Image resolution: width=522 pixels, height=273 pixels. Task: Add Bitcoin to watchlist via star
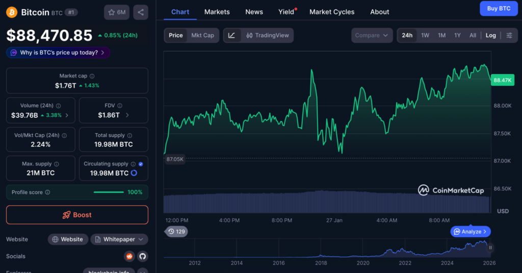[x=117, y=12]
